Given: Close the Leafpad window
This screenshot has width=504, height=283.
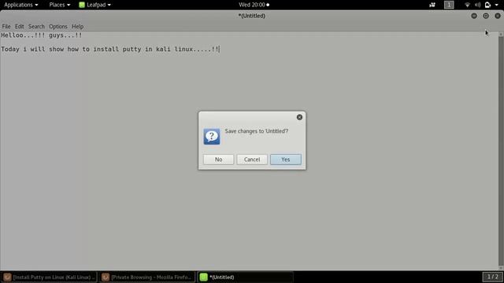Looking at the screenshot, I should [x=498, y=16].
